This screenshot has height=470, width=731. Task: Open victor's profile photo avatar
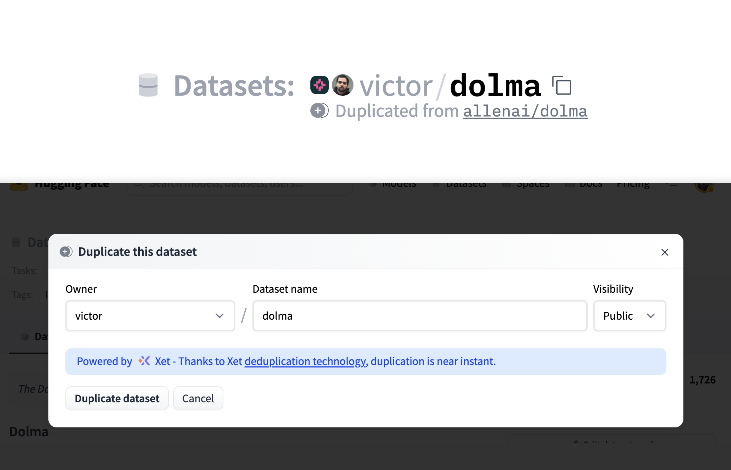[x=342, y=85]
